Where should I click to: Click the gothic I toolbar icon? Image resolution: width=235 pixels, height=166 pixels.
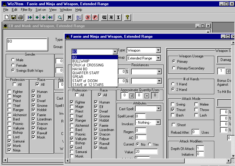118,18
